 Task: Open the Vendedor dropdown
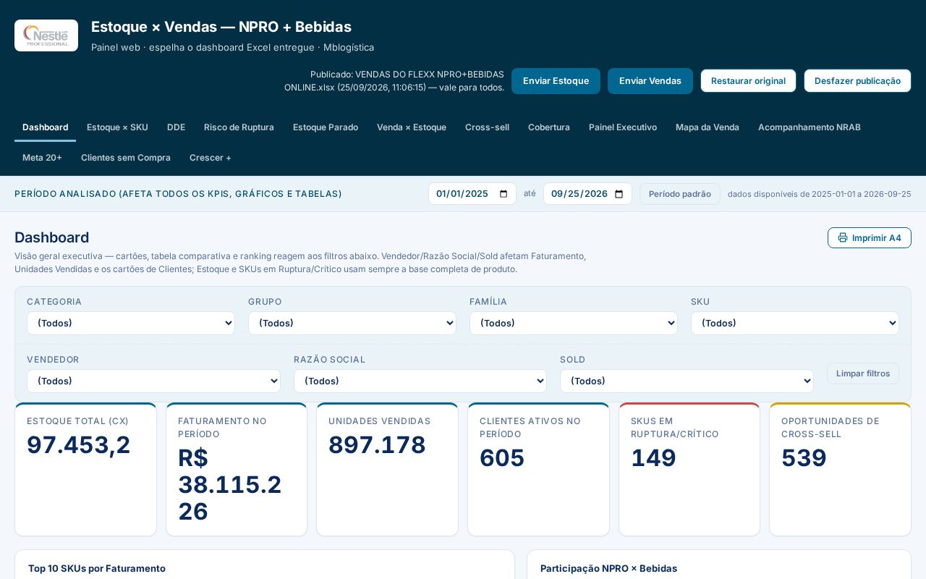[x=153, y=381]
